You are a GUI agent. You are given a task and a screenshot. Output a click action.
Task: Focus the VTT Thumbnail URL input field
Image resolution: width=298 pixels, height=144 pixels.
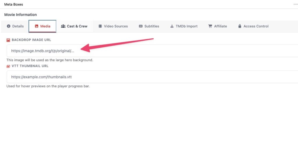point(151,77)
